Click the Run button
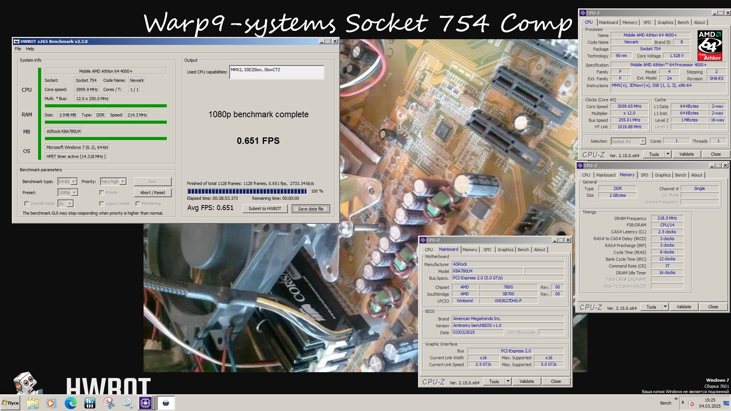The width and height of the screenshot is (731, 411). coord(153,182)
